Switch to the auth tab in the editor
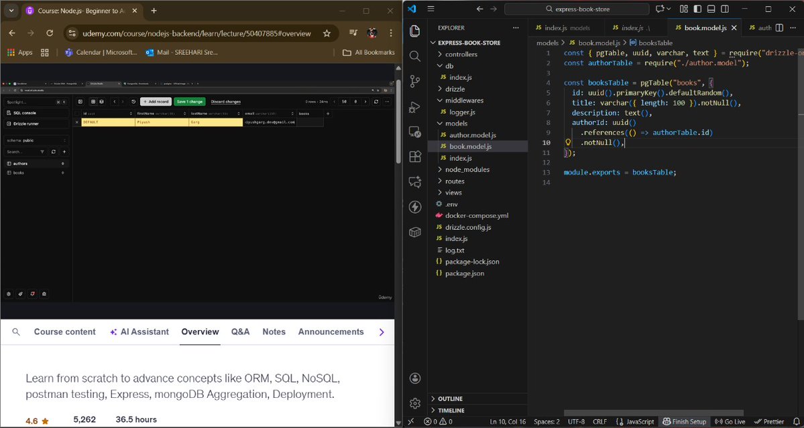804x428 pixels. pyautogui.click(x=763, y=28)
